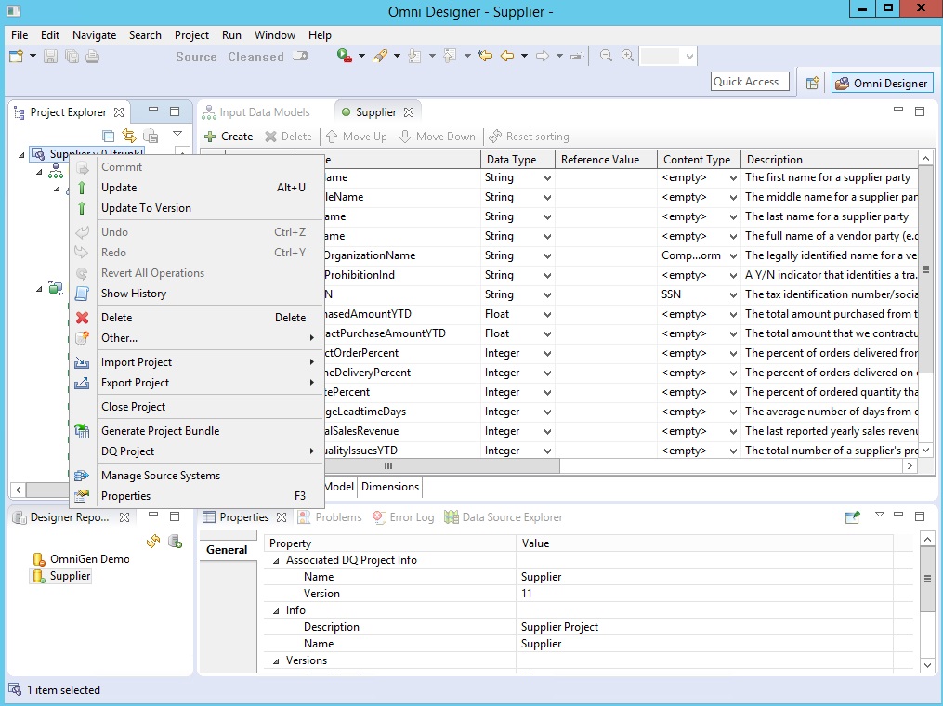Click the Print toolbar icon
This screenshot has width=943, height=706.
pyautogui.click(x=92, y=57)
